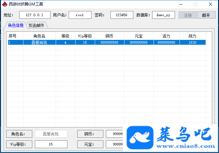Image resolution: width=219 pixels, height=153 pixels.
Task: Click the username field containing root
Action: coord(80,15)
